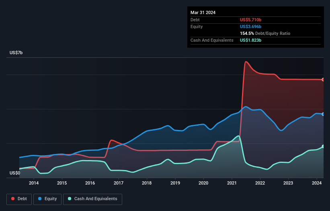The height and width of the screenshot is (211, 330).
Task: Select the teal Cash endpoint marker
Action: (x=323, y=146)
